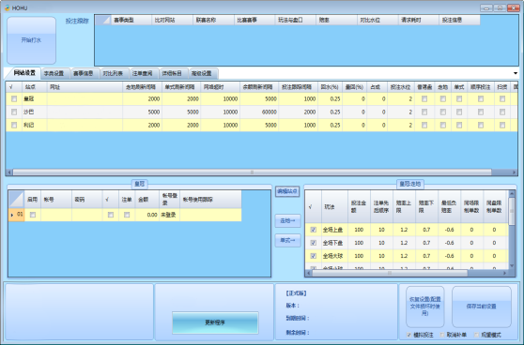Enable the rightmost bottom mode checkbox

coord(477,335)
